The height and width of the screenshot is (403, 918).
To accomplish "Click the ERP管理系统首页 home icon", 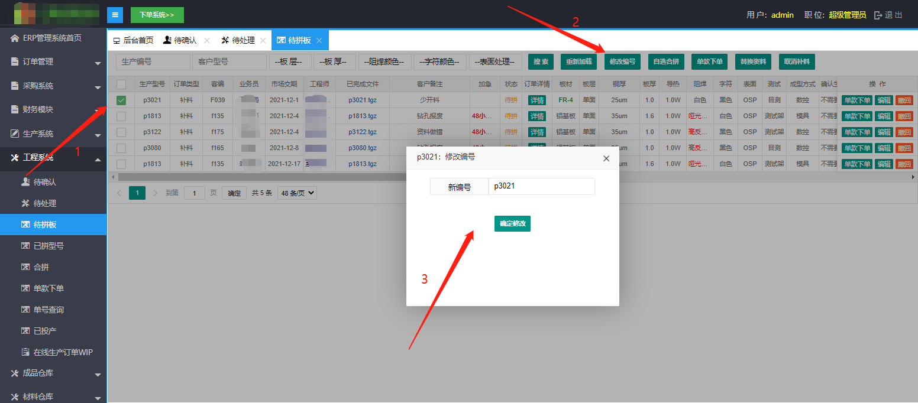I will pos(15,38).
